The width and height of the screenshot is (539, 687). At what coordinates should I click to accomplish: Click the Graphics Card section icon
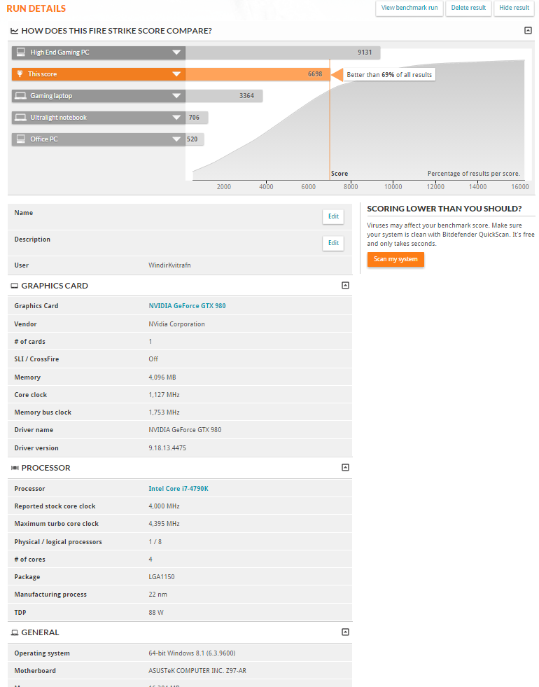(15, 286)
